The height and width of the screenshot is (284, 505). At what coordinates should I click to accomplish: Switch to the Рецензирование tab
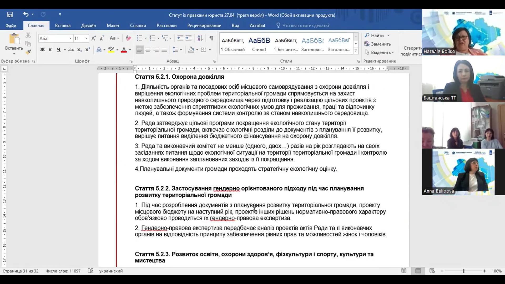pos(204,26)
